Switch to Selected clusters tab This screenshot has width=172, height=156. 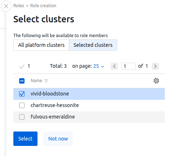click(93, 45)
